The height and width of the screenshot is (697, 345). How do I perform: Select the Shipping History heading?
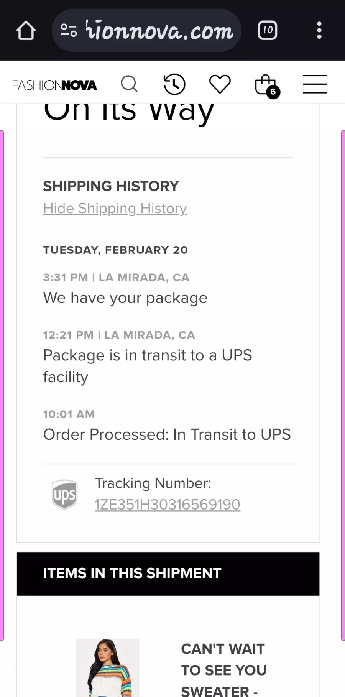point(111,186)
